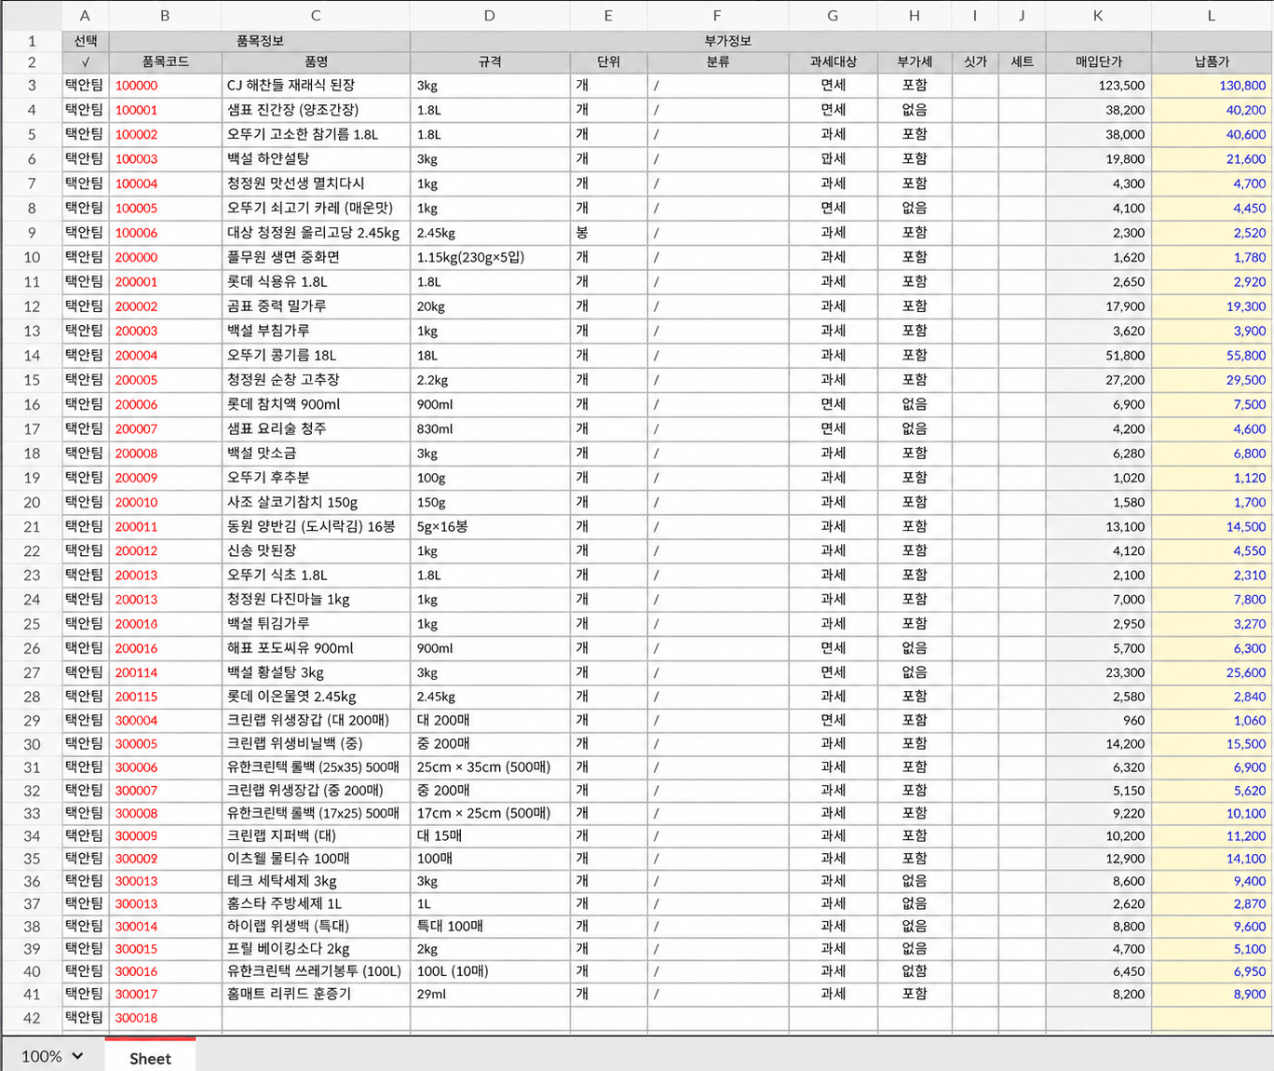Select the purchase price cell 960
Viewport: 1274px width, 1071px height.
[x=1099, y=720]
